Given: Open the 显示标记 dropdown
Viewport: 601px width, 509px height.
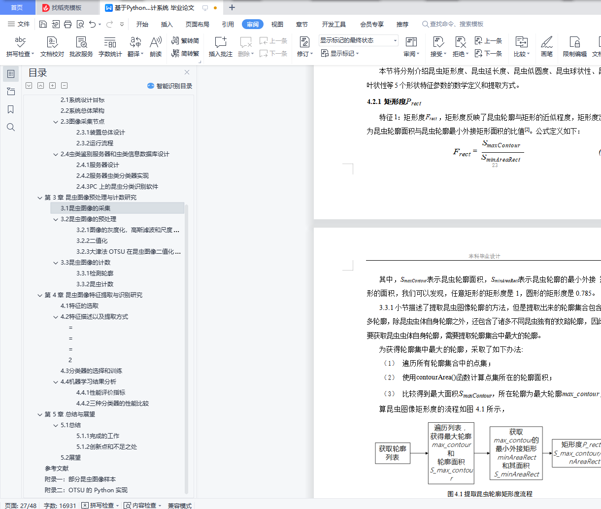Looking at the screenshot, I should pyautogui.click(x=340, y=53).
